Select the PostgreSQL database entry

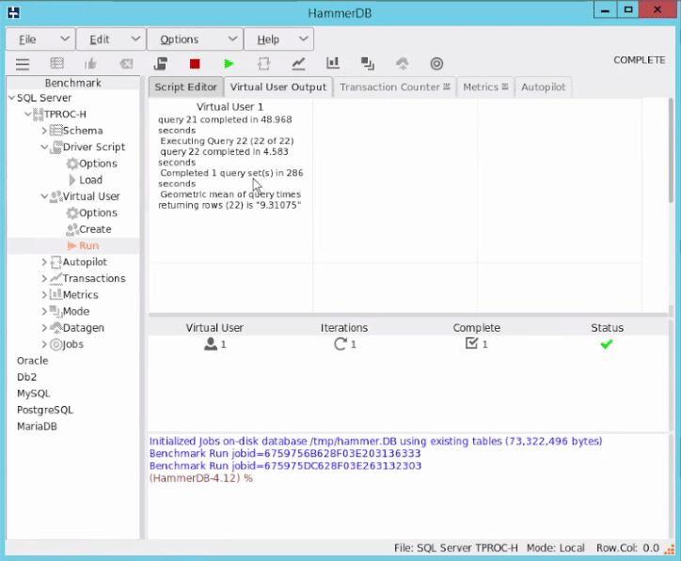pyautogui.click(x=45, y=411)
